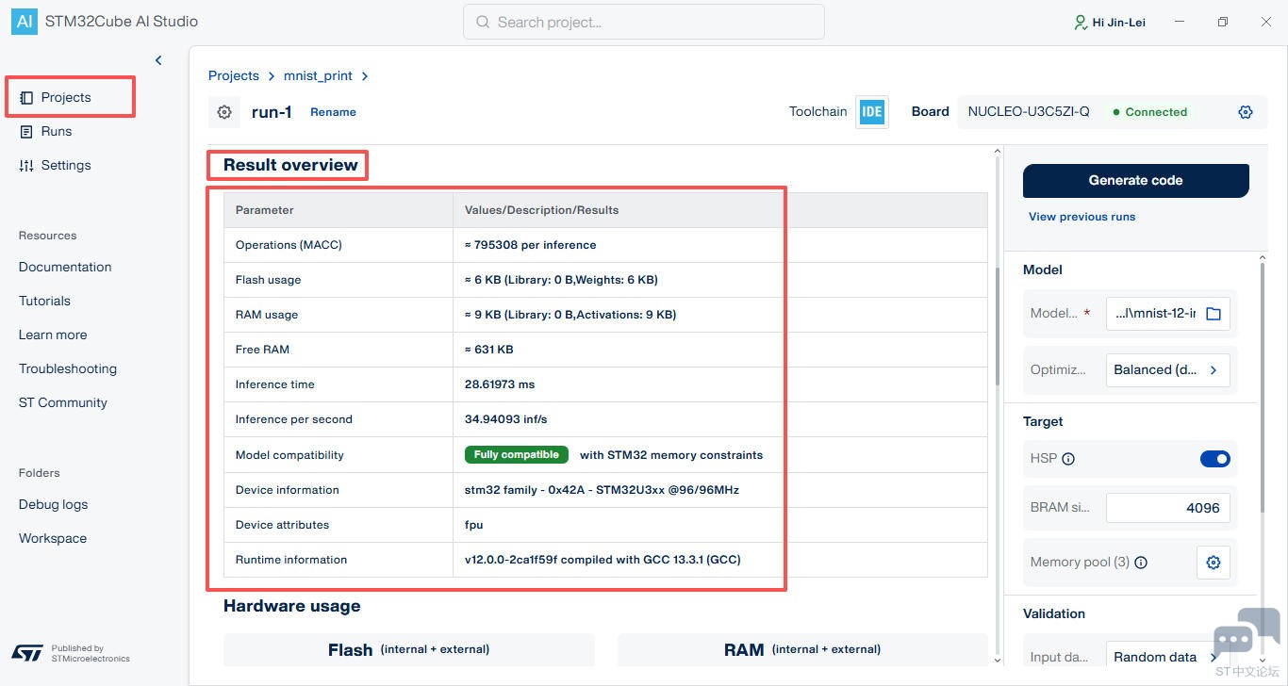
Task: Open Learn more resource
Action: [53, 335]
